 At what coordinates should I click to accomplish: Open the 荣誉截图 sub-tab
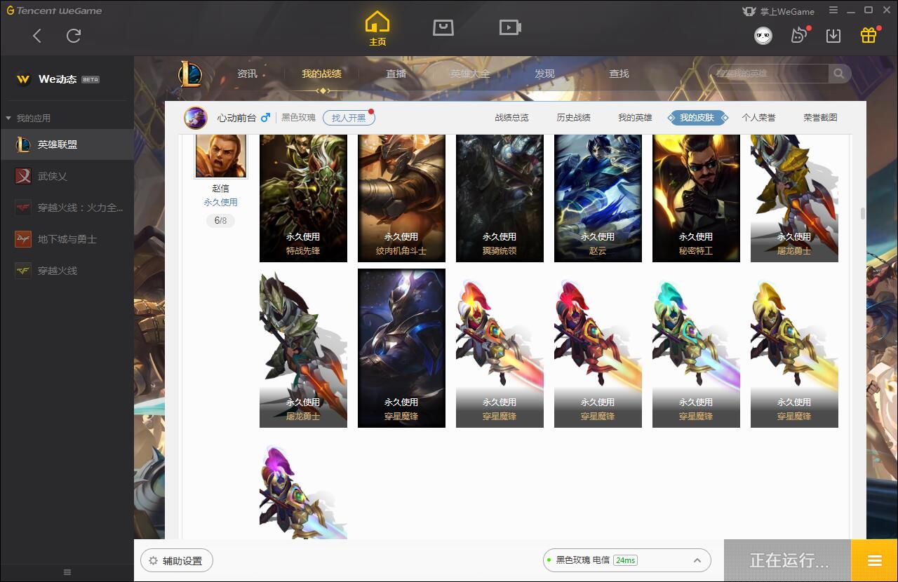820,118
